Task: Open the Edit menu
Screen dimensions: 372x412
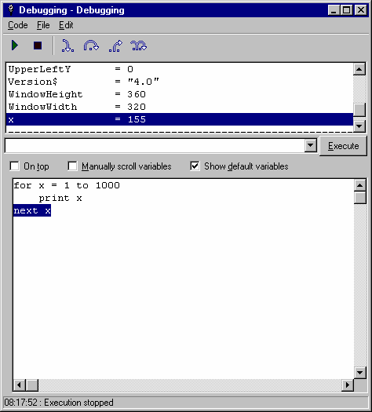Action: (x=66, y=25)
